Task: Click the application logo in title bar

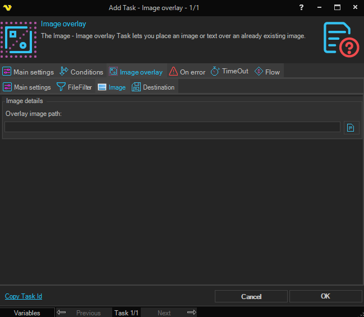Action: tap(8, 8)
